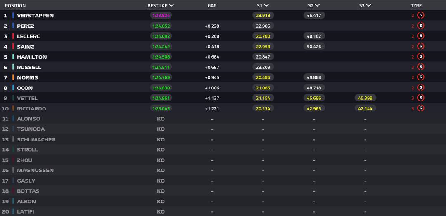Click Perez's soft tyre icon

(421, 26)
